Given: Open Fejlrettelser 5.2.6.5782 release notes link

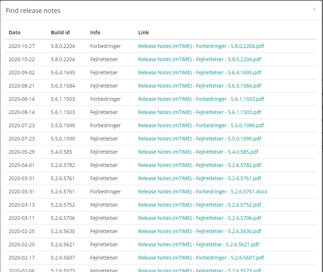Looking at the screenshot, I should pos(199,165).
